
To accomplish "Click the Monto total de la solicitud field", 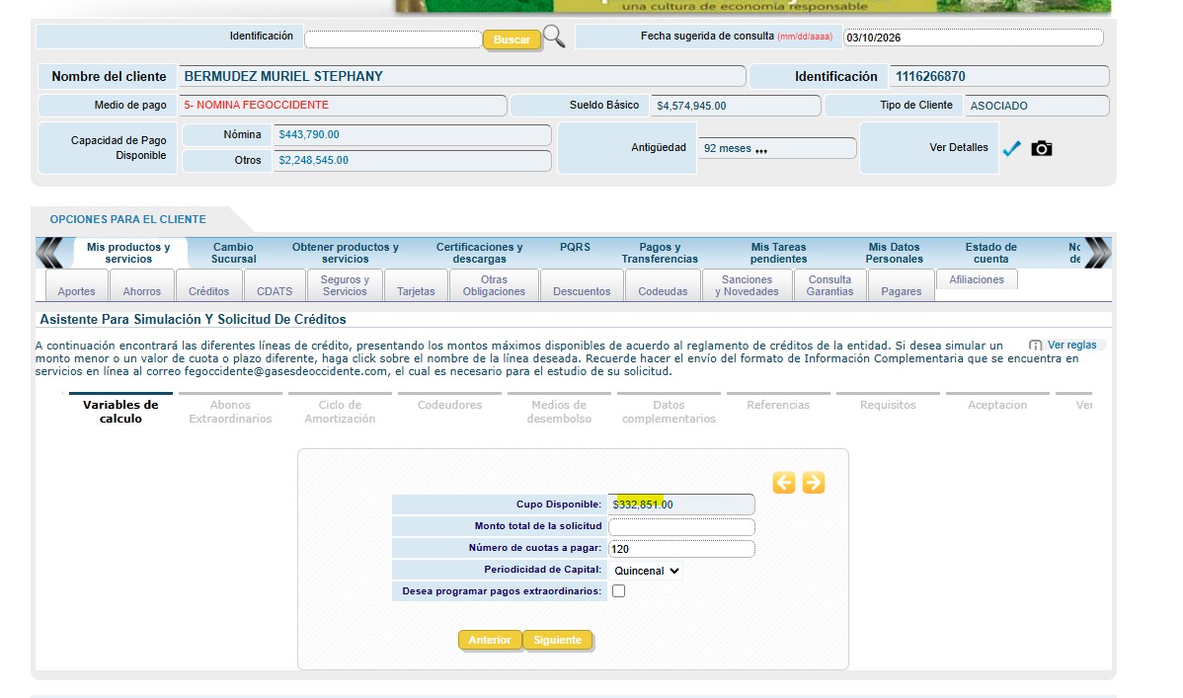I will (x=681, y=526).
